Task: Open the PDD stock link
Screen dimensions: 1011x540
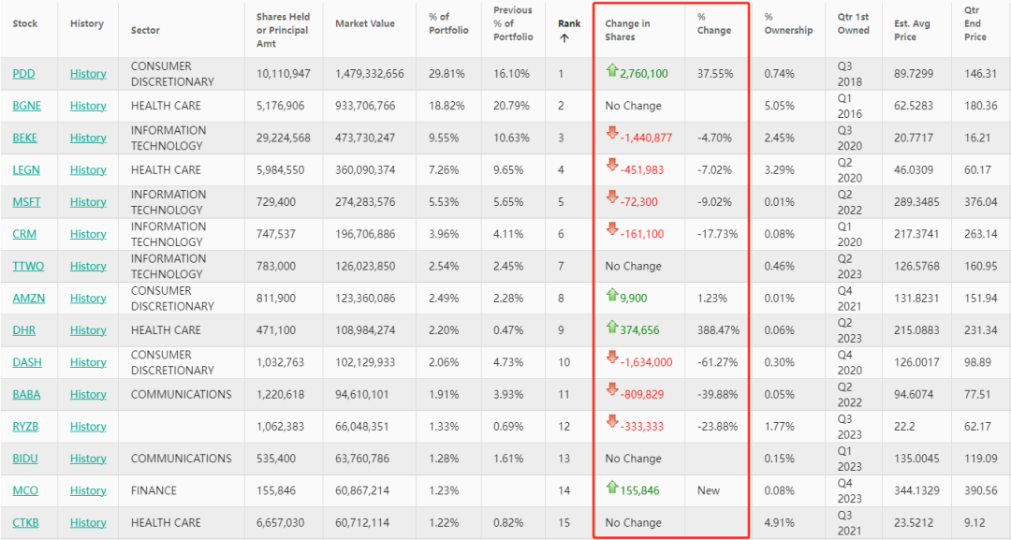Action: (x=23, y=73)
